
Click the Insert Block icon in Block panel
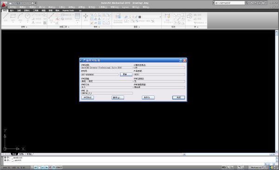pyautogui.click(x=189, y=16)
